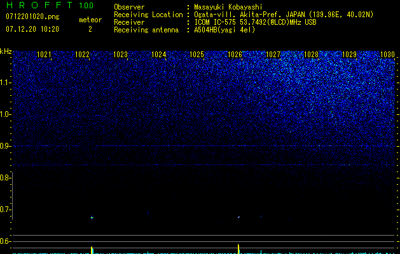
Task: Click the 0.8 kHz axis label
Action: 4,178
